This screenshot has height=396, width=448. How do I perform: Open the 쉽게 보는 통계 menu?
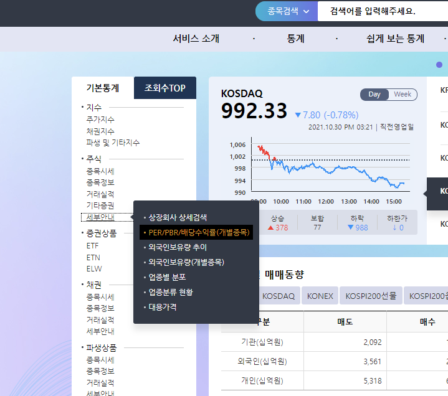(395, 39)
